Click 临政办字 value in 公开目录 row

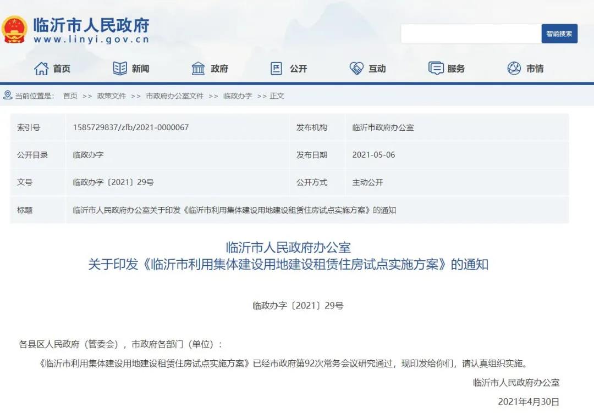pyautogui.click(x=88, y=155)
